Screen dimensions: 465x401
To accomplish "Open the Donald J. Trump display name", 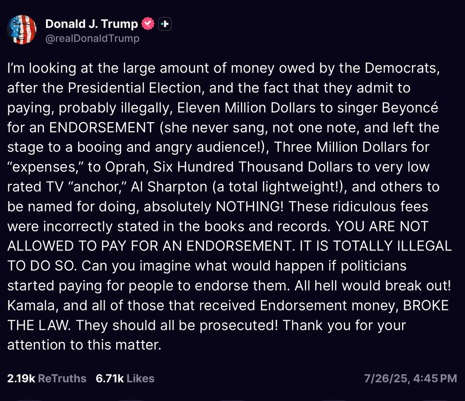I will 92,24.
